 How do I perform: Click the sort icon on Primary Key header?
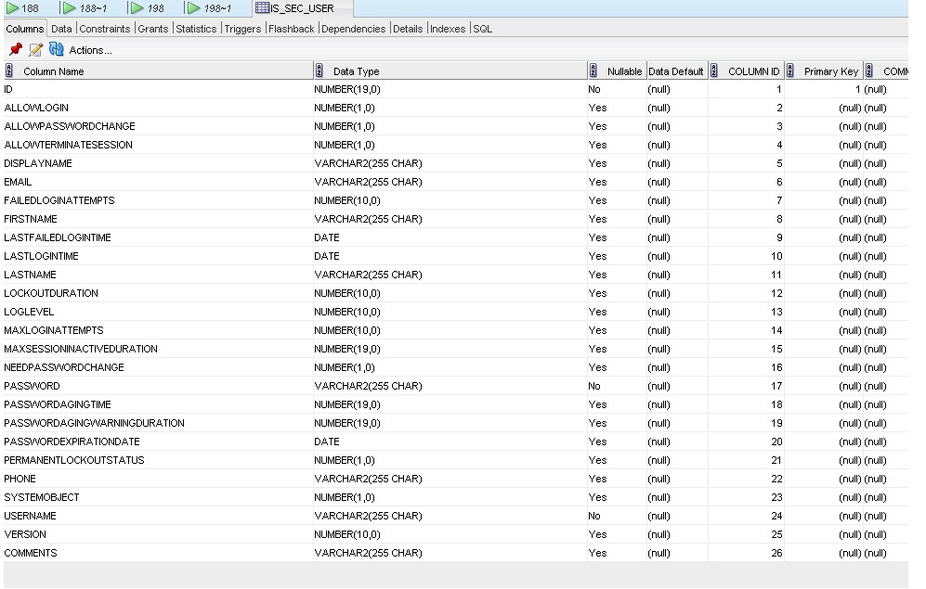coord(790,70)
